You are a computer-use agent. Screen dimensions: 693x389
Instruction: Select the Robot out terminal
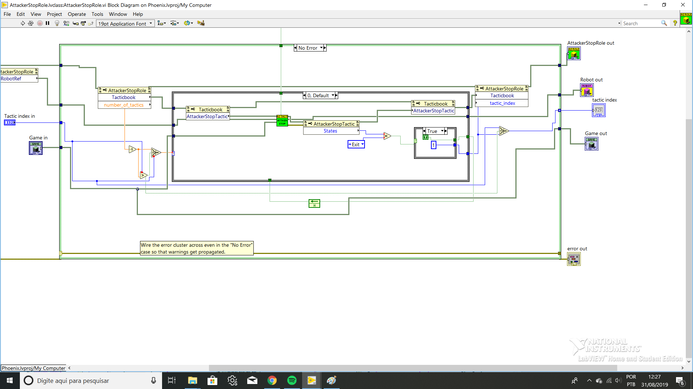click(x=587, y=90)
